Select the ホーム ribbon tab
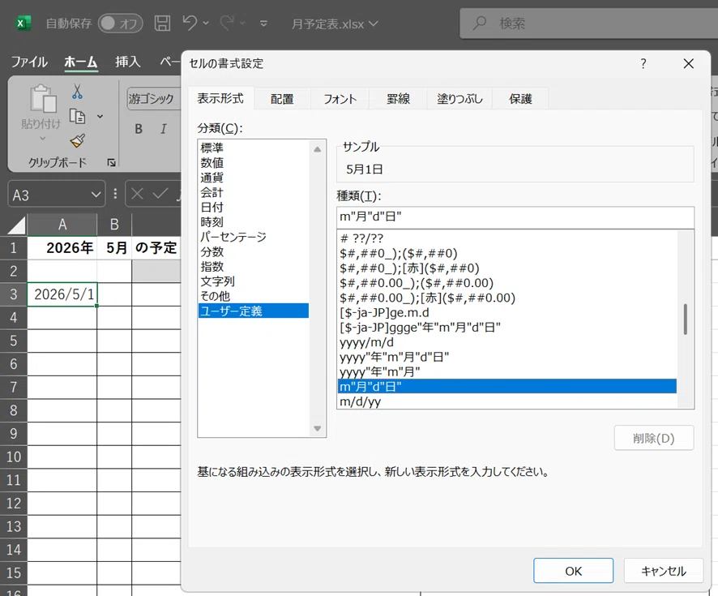Viewport: 718px width, 596px height. [80, 62]
